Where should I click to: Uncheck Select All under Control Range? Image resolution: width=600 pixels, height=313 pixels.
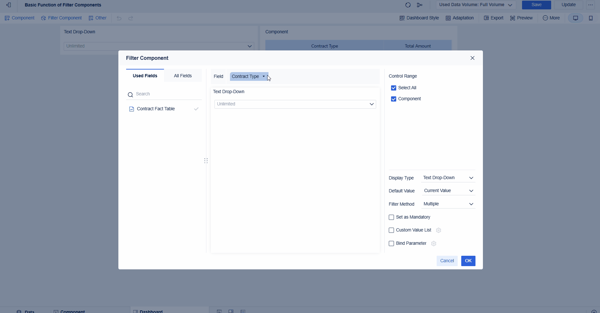click(x=394, y=88)
